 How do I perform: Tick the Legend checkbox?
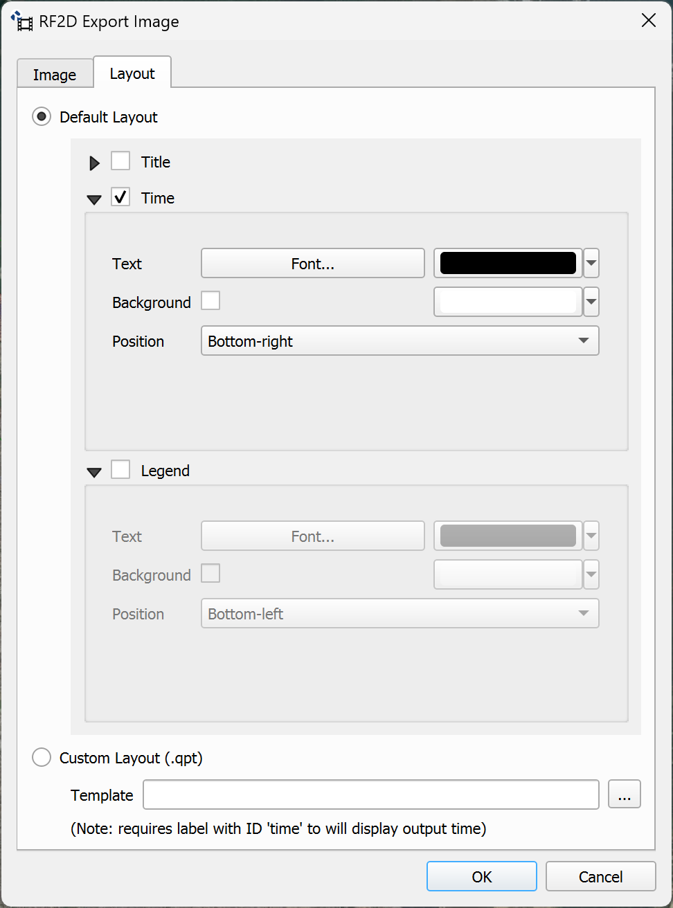120,470
